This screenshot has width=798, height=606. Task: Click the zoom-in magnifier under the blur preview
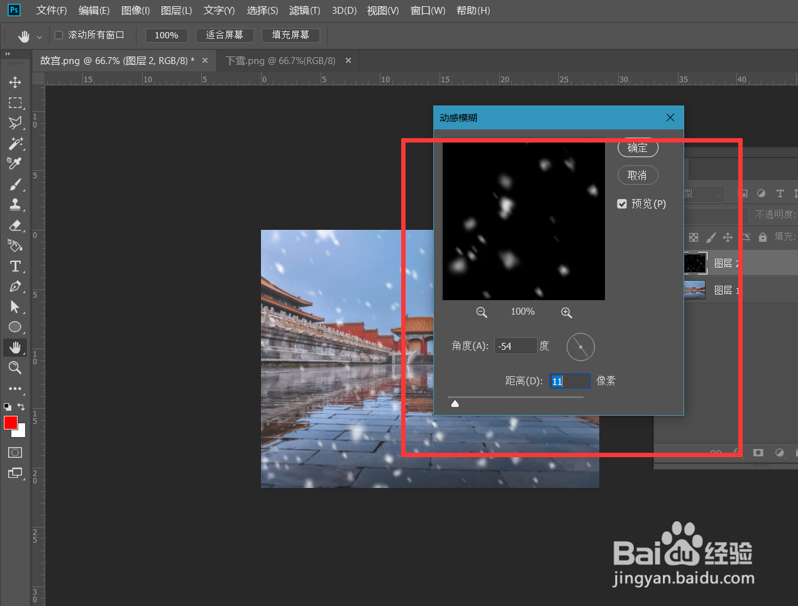click(x=566, y=312)
